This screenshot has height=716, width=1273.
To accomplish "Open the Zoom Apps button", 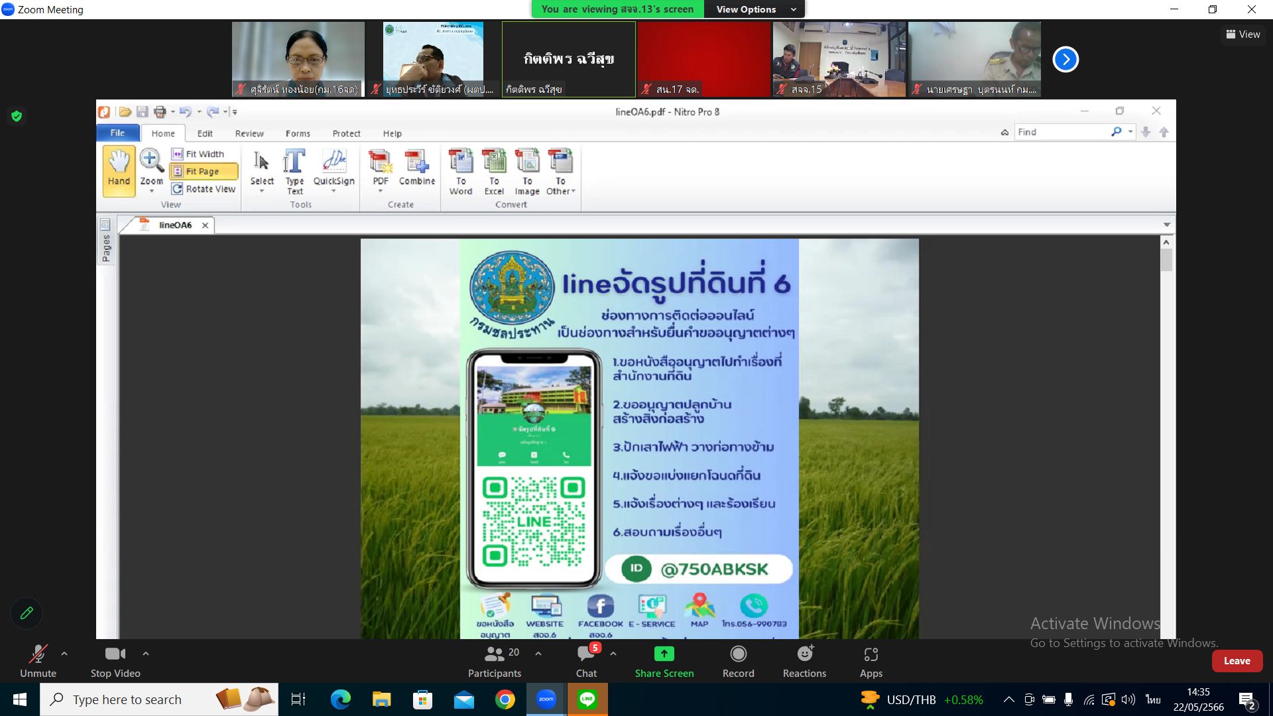I will (x=871, y=661).
